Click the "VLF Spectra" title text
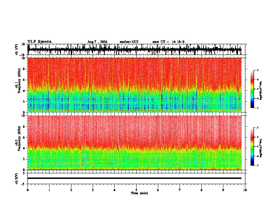Screen dimensions: 276x213 coord(39,42)
